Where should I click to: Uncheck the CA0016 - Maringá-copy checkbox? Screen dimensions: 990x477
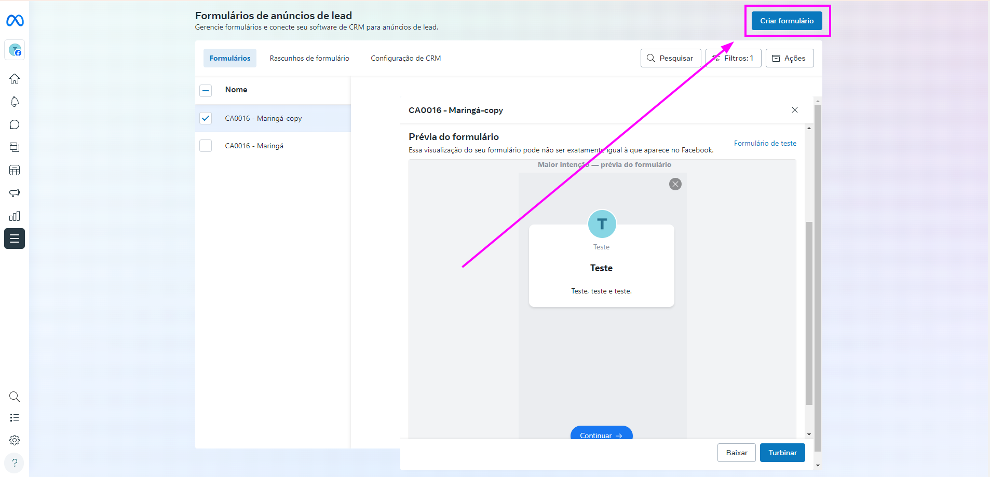click(x=206, y=118)
